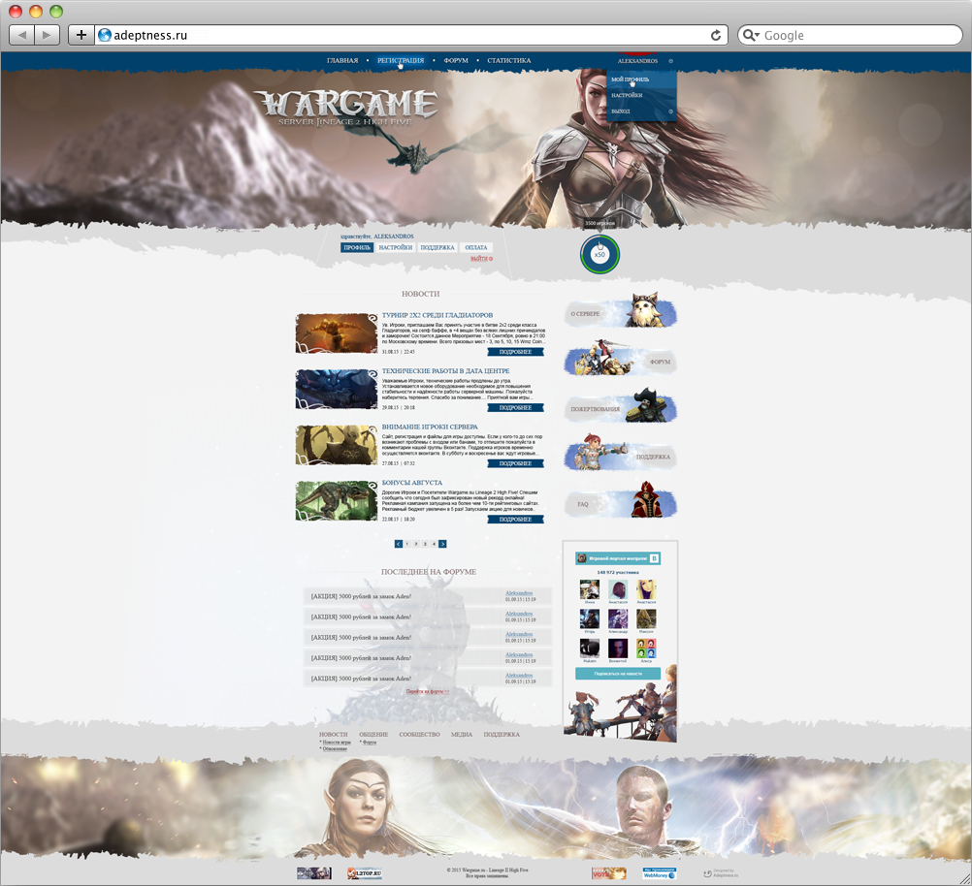Image resolution: width=972 pixels, height=886 pixels.
Task: Click the x50 circular rate indicator
Action: (599, 255)
